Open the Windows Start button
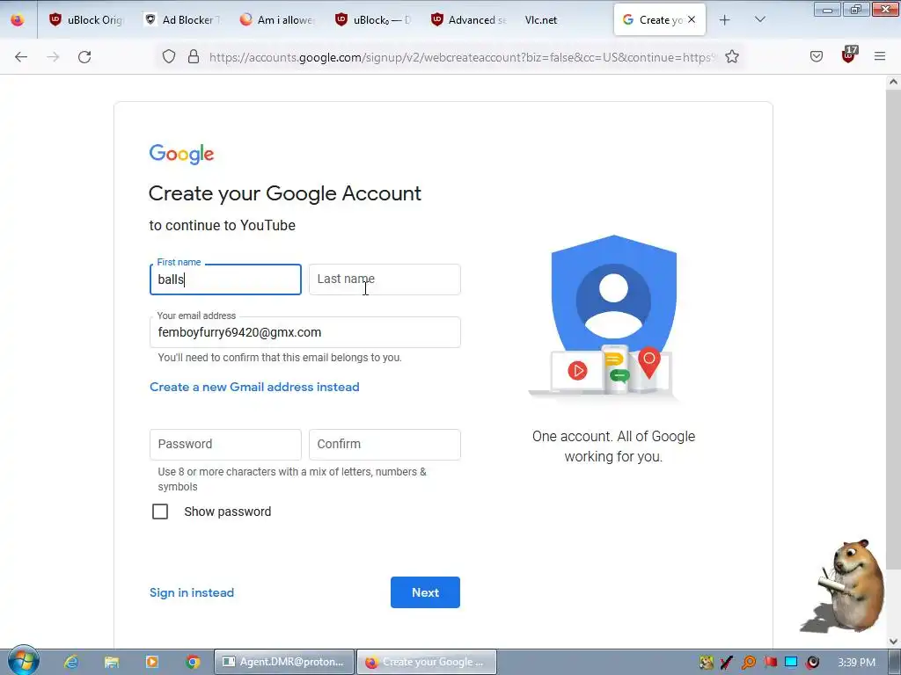Viewport: 901px width, 675px height. click(x=23, y=661)
